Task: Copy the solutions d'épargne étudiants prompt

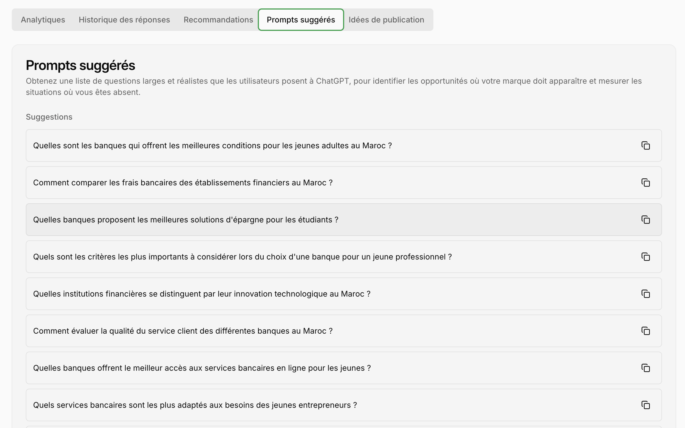Action: [645, 220]
